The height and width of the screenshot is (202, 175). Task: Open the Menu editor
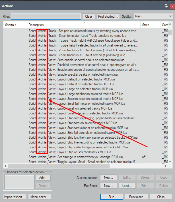[x=40, y=197]
